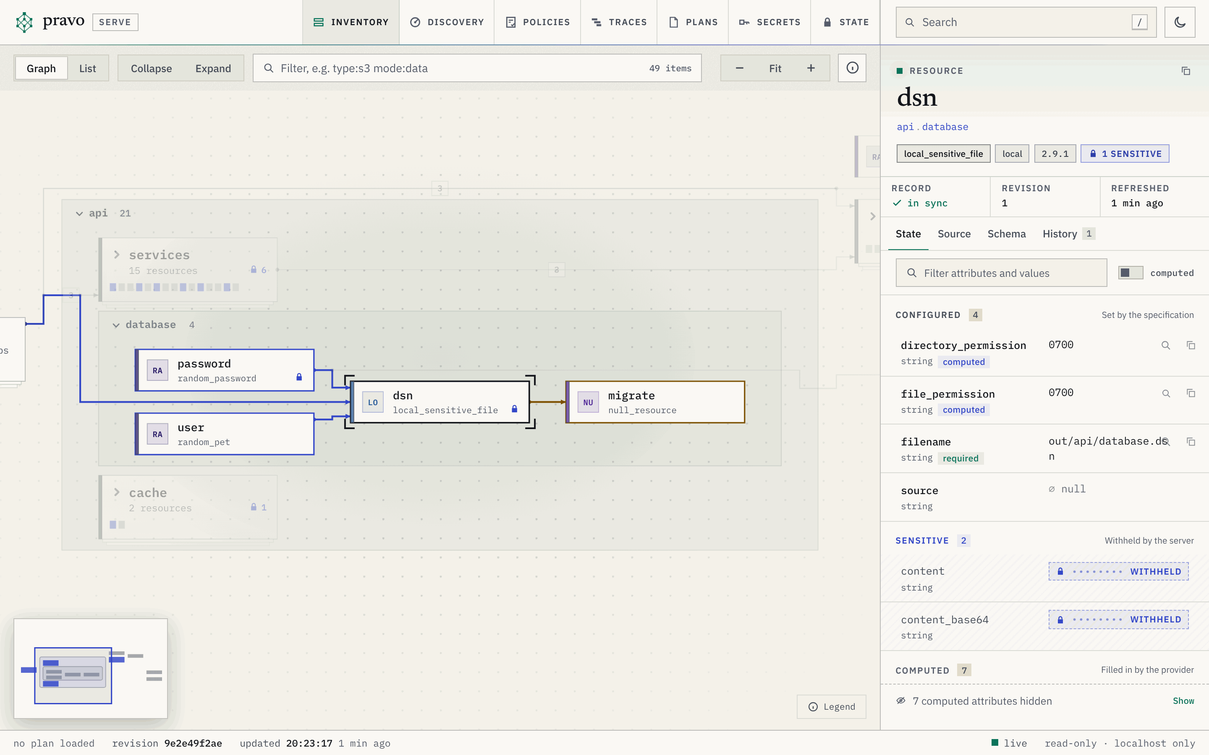The image size is (1209, 755).
Task: Open the Policies tab
Action: (538, 22)
